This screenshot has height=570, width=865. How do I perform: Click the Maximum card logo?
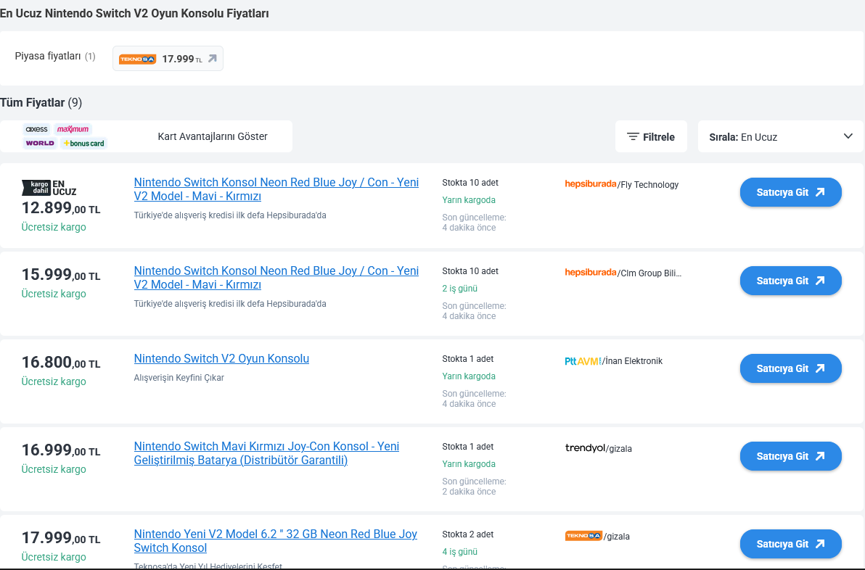click(73, 129)
